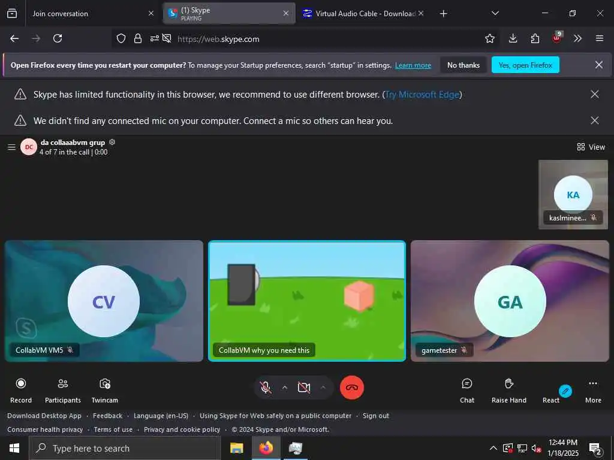Reload the current page
Image resolution: width=614 pixels, height=460 pixels.
click(x=58, y=38)
